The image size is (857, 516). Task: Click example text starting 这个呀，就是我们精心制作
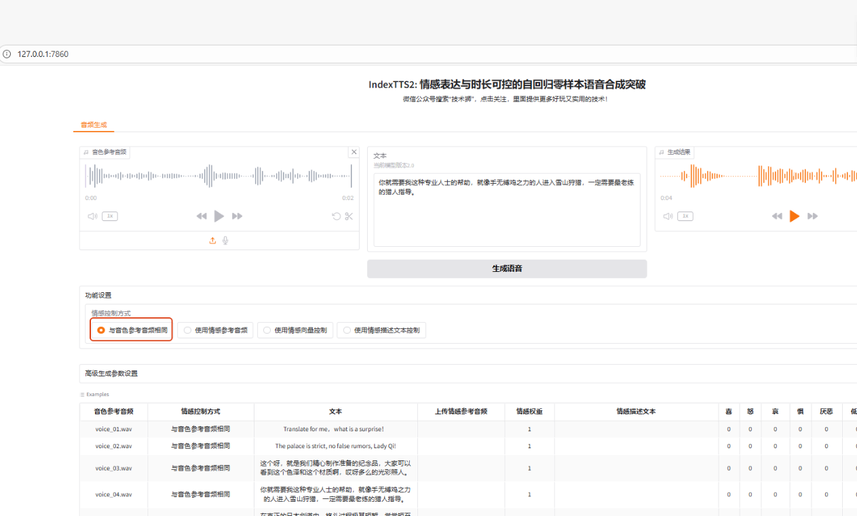[336, 469]
